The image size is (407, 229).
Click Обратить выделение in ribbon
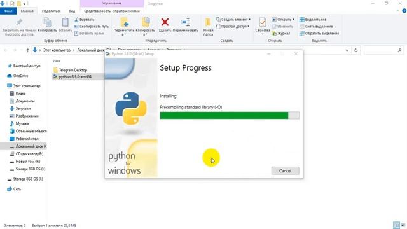click(319, 33)
